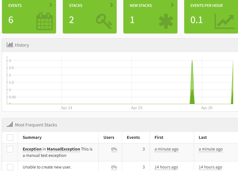Toggle the select-all checkbox in table header
238x171 pixels.
(x=10, y=137)
